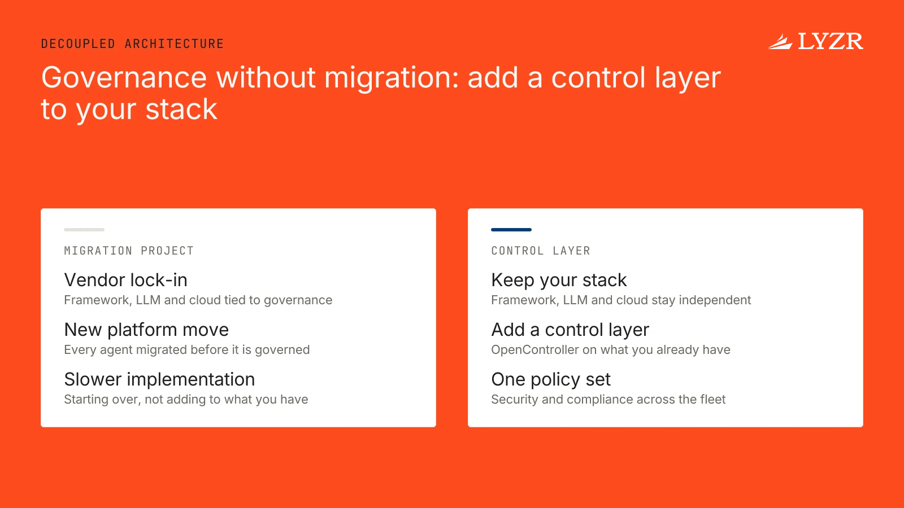The width and height of the screenshot is (904, 508).
Task: Click the 'MIGRATION PROJECT' card label
Action: click(129, 251)
